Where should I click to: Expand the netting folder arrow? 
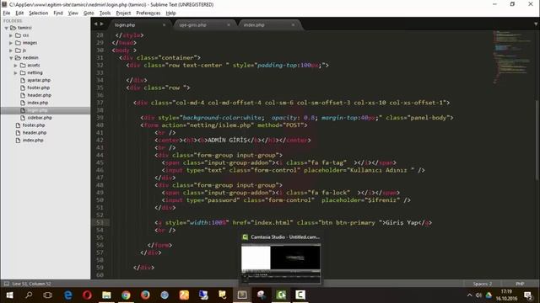(15, 73)
